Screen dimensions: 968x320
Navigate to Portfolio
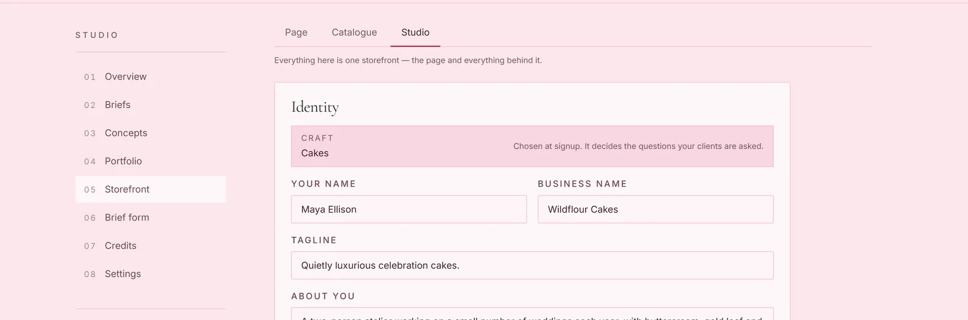click(x=150, y=161)
